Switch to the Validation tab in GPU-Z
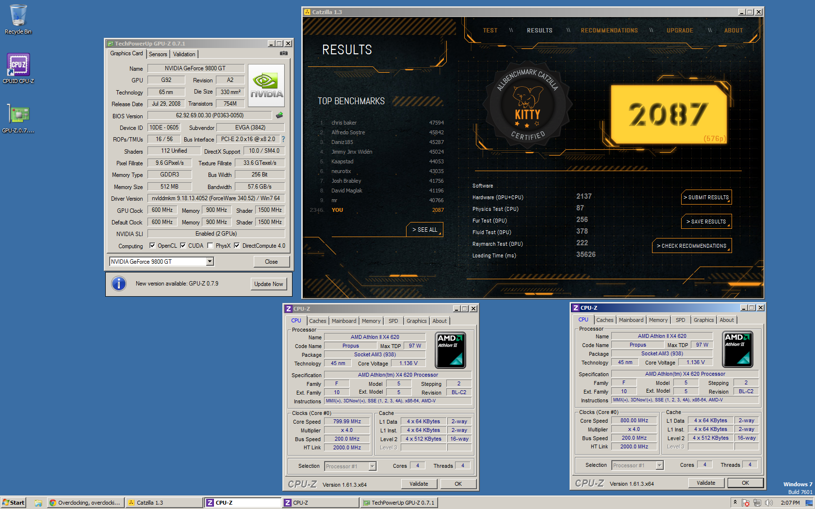This screenshot has height=509, width=815. (x=184, y=54)
